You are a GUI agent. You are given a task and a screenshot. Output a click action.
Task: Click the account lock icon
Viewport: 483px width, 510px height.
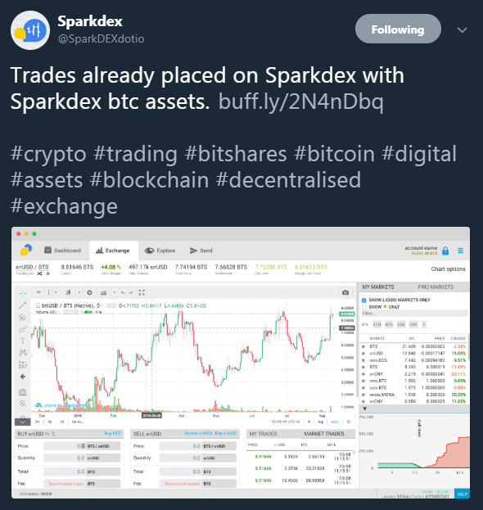[445, 250]
